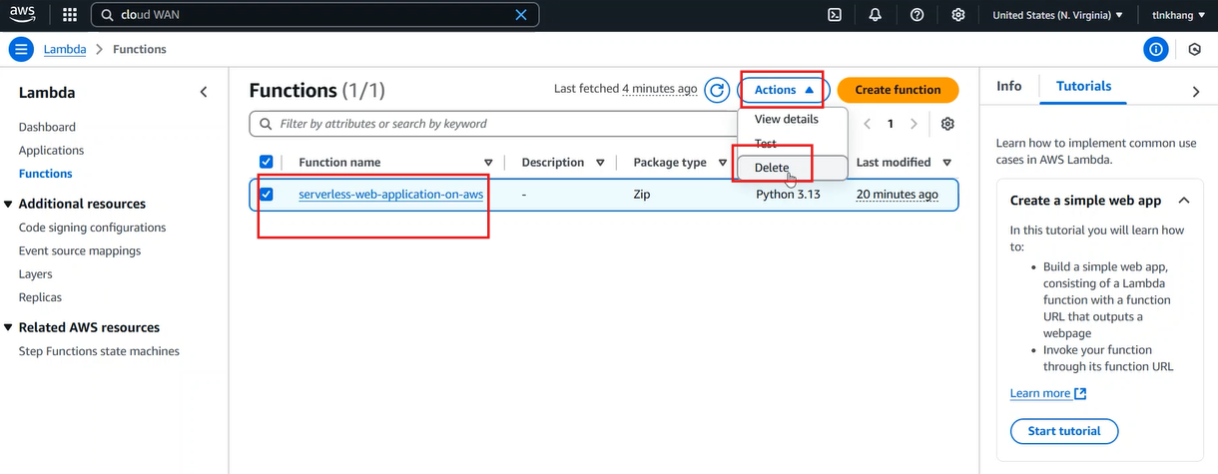This screenshot has width=1218, height=474.
Task: Open Code signing configurations
Action: click(92, 228)
